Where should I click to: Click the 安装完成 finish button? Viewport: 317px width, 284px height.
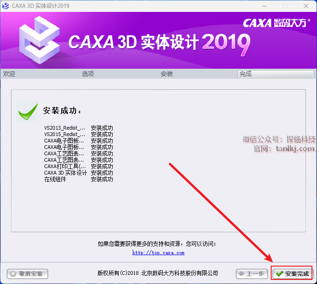[x=292, y=273]
